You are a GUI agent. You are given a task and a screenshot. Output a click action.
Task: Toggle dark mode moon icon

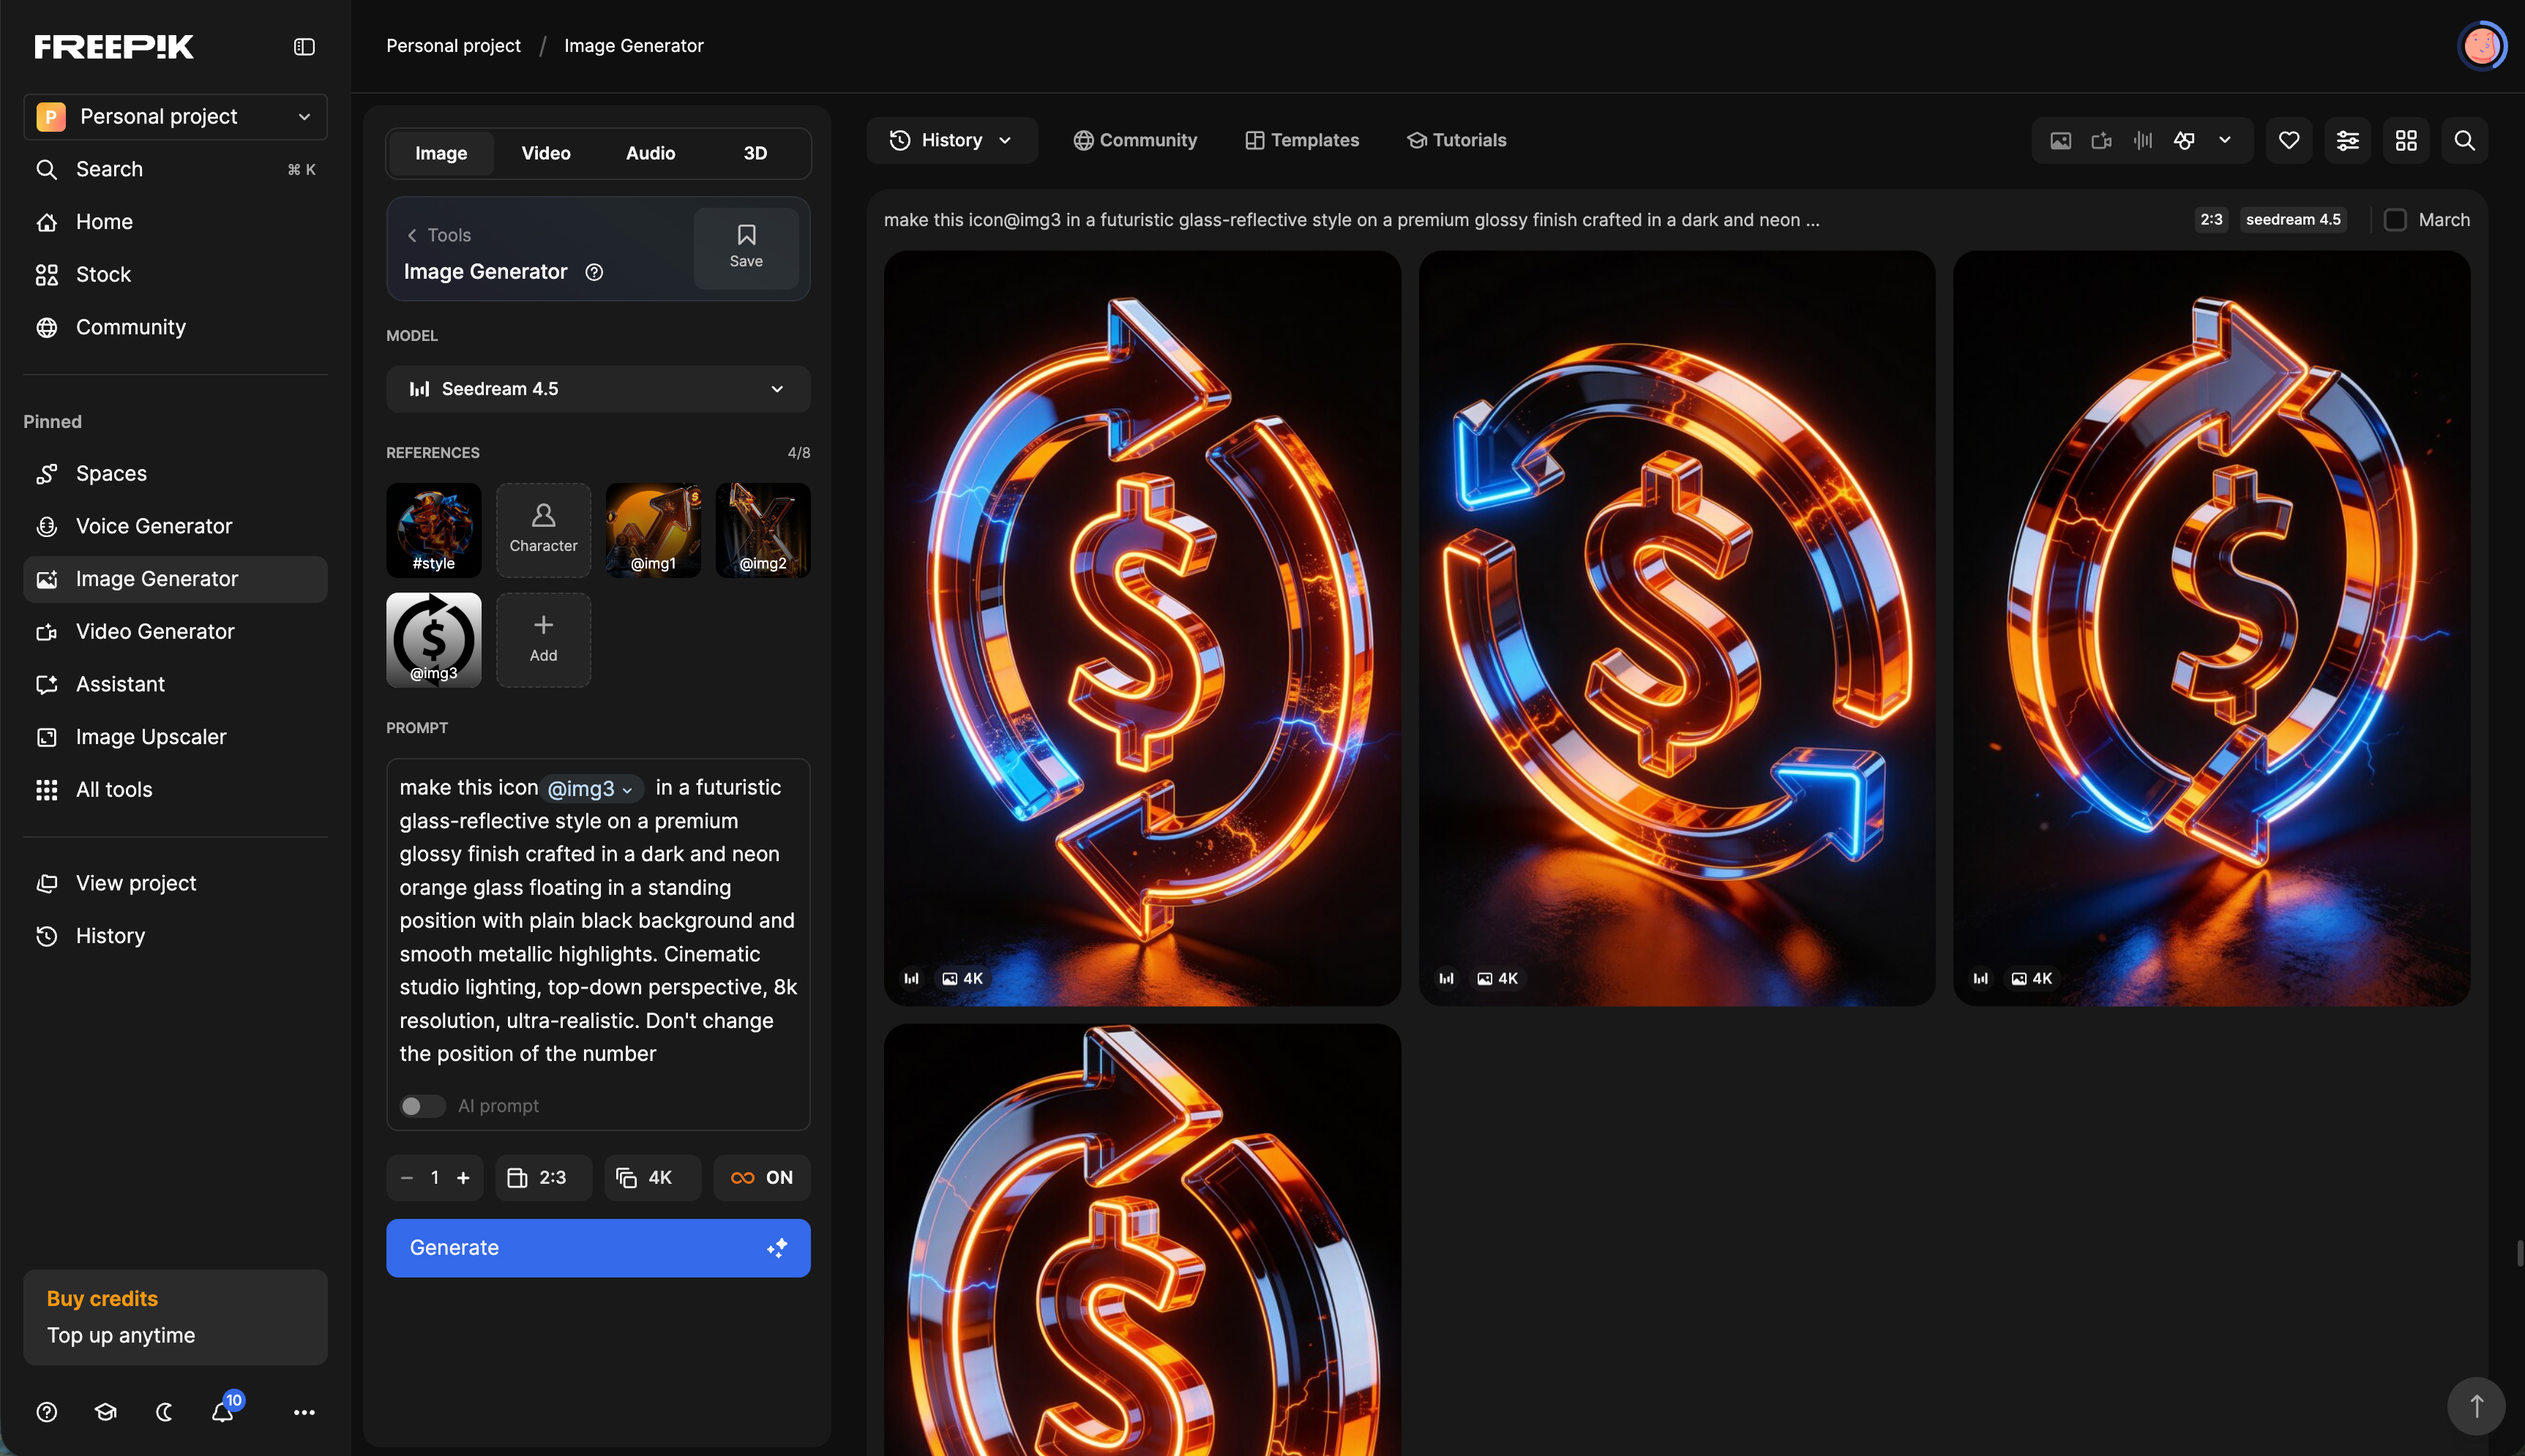[164, 1411]
